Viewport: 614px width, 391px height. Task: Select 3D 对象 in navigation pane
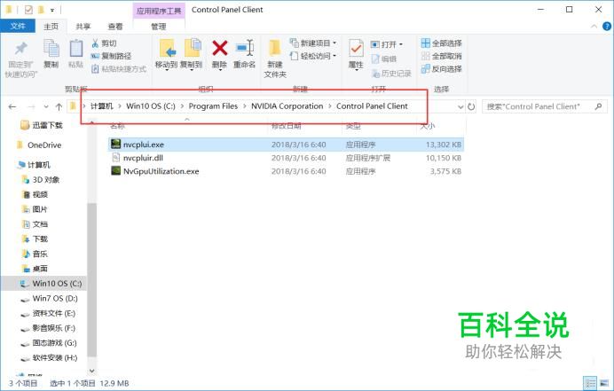(41, 179)
